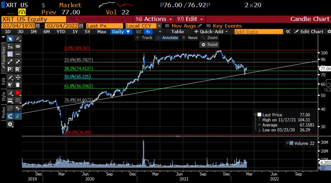Screen dimensions: 331x183
Task: Open Daily periodicity dropdown
Action: (121, 32)
